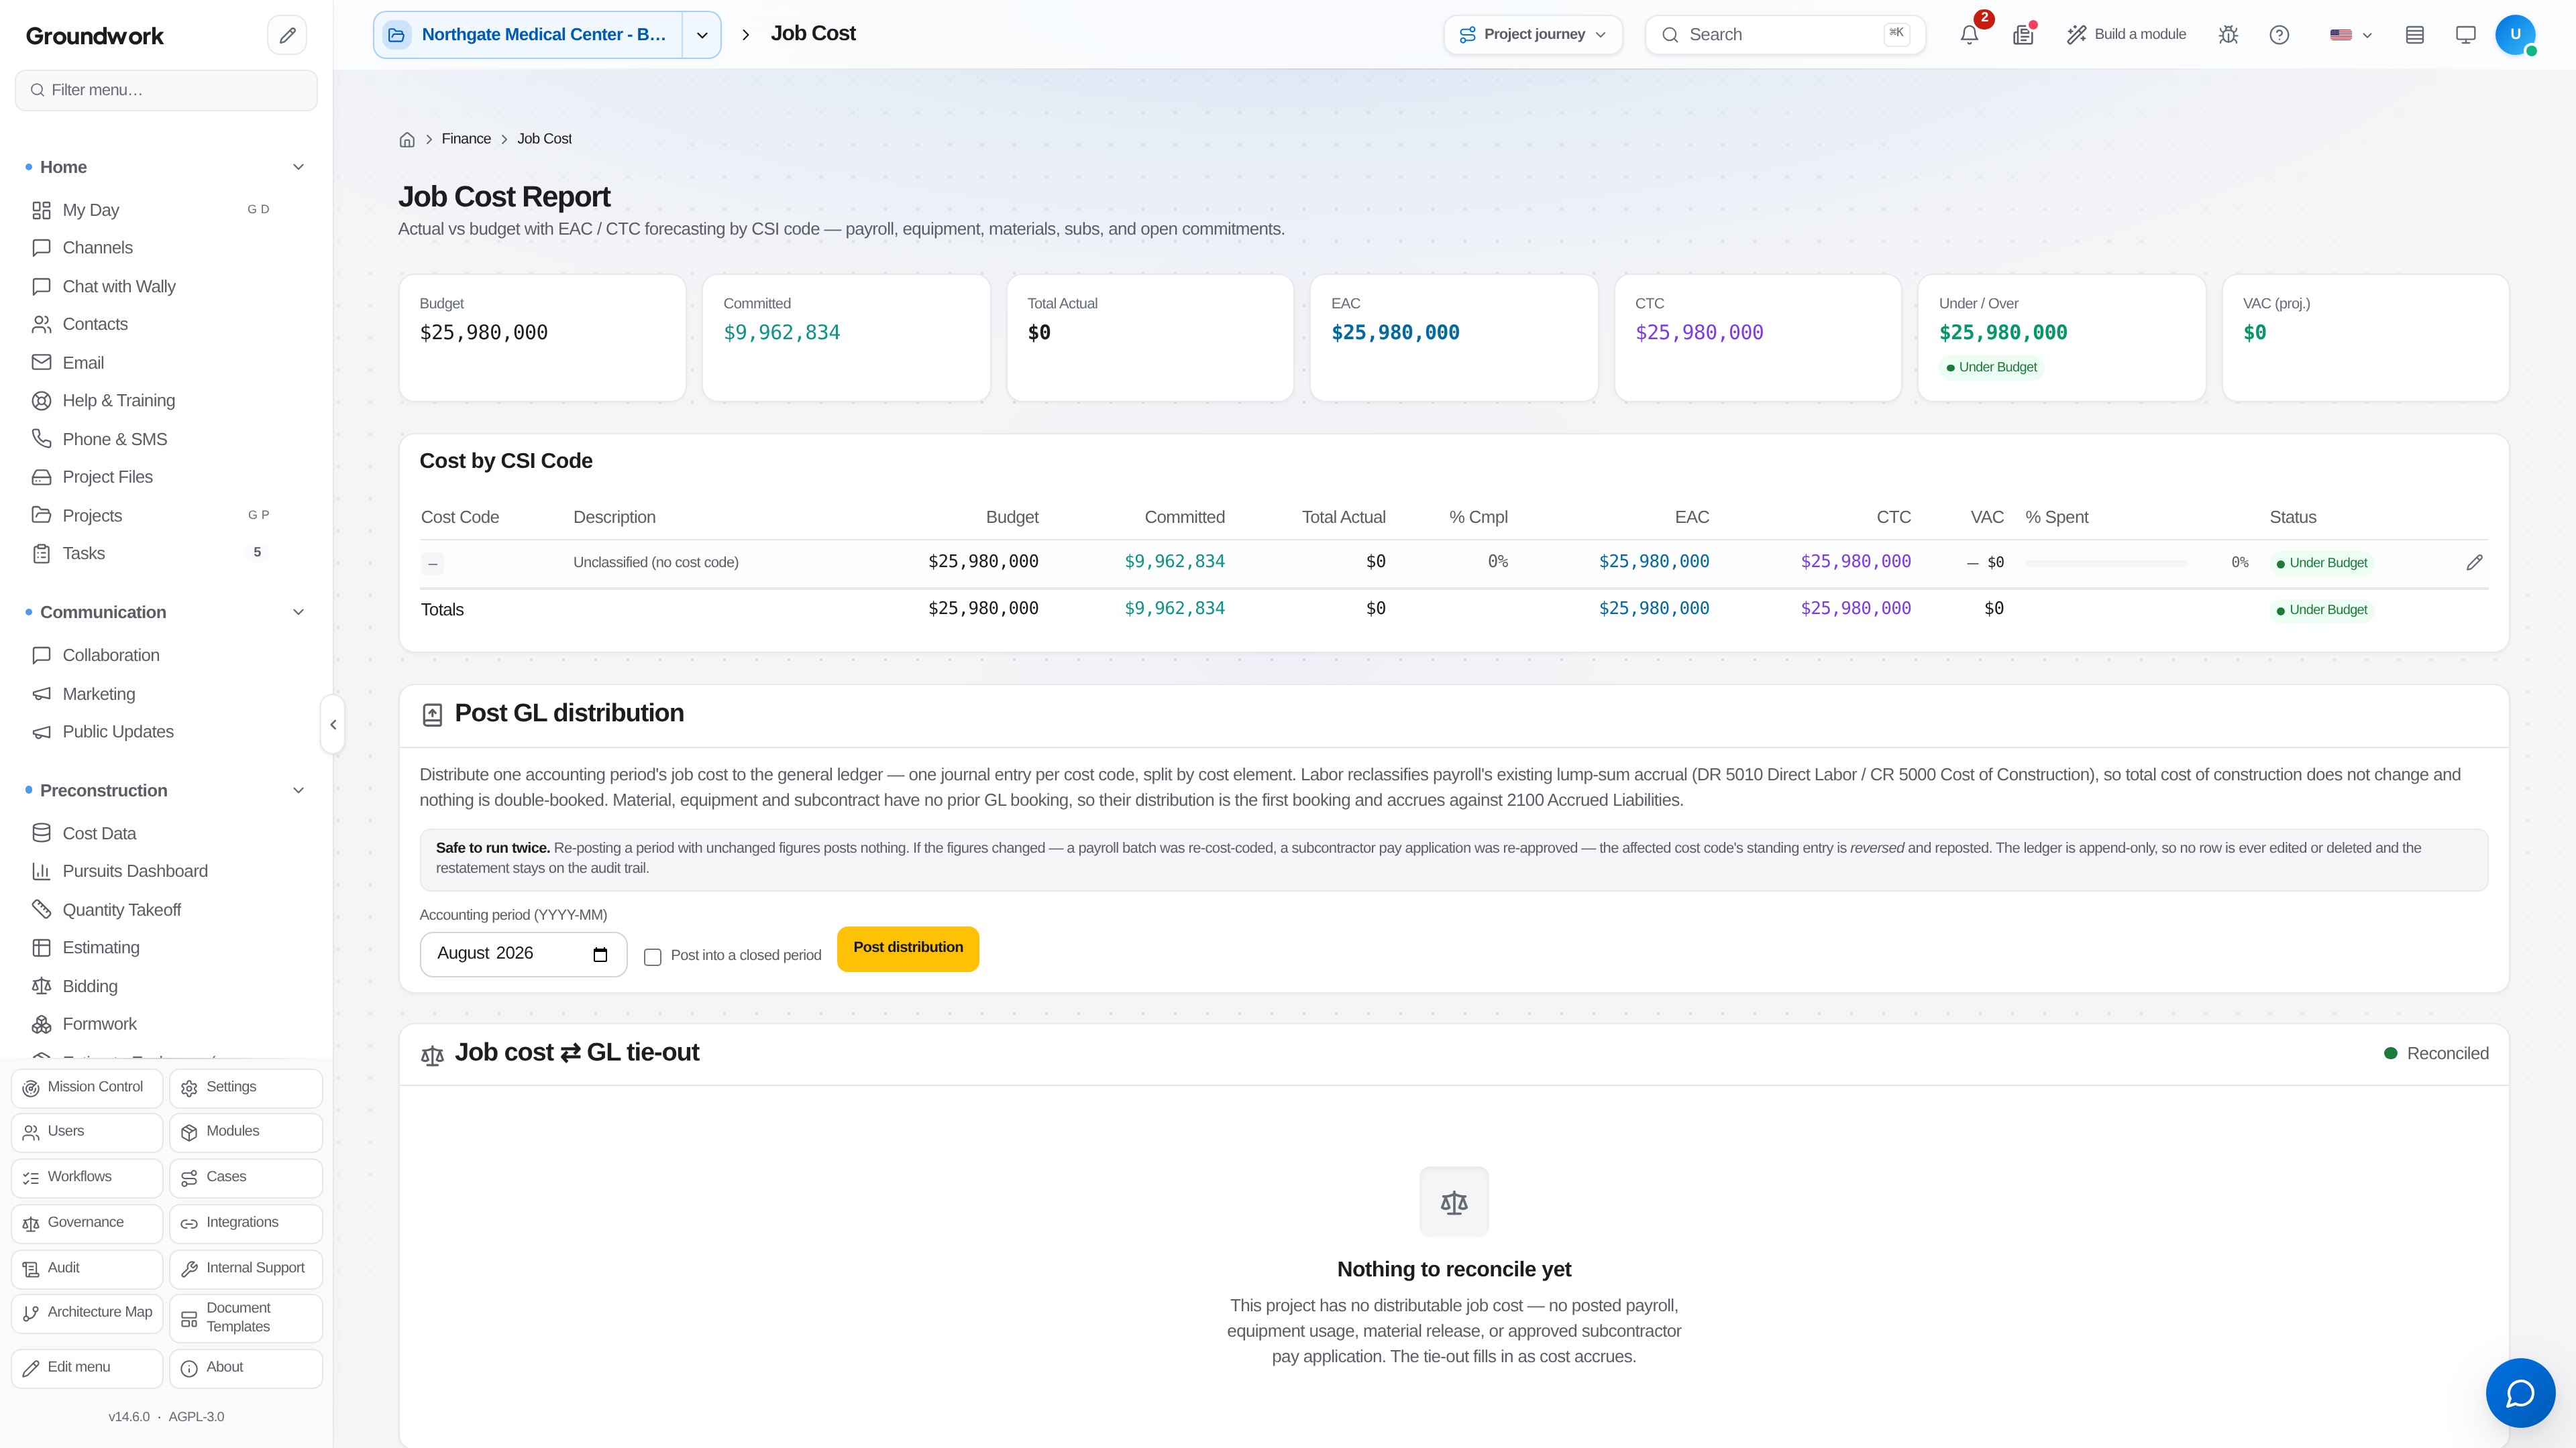Open the floating chat bubble button
Viewport: 2576px width, 1448px height.
(2520, 1392)
